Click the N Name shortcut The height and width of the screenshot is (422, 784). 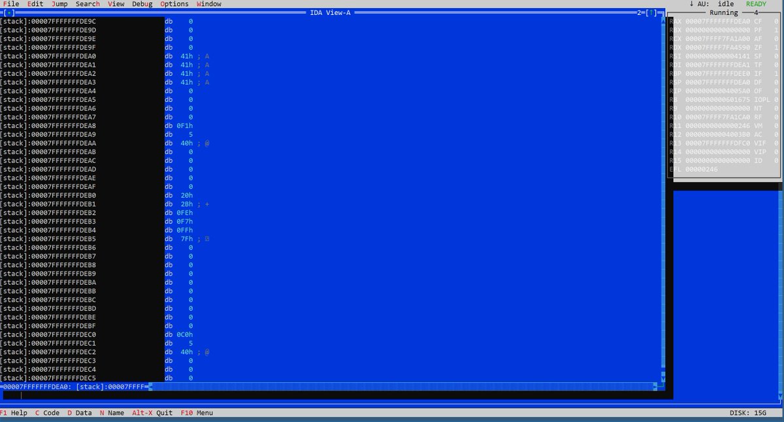coord(112,413)
